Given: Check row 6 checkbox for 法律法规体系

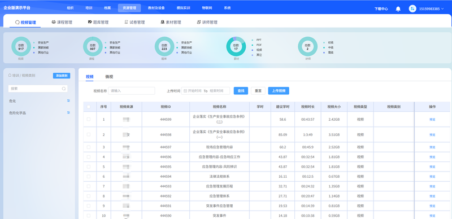Looking at the screenshot, I should tap(89, 176).
